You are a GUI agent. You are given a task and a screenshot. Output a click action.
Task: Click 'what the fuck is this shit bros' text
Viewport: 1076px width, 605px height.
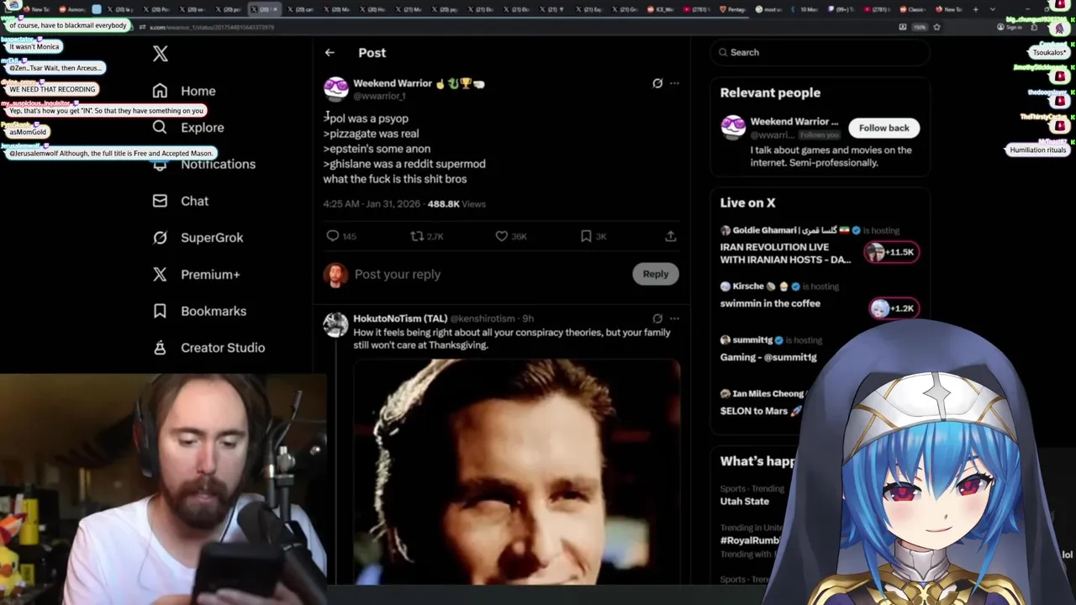(395, 179)
